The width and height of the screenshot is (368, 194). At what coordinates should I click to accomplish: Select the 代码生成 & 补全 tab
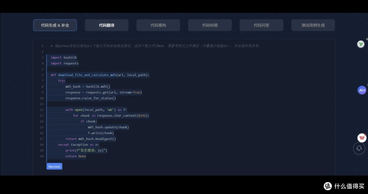coord(55,25)
